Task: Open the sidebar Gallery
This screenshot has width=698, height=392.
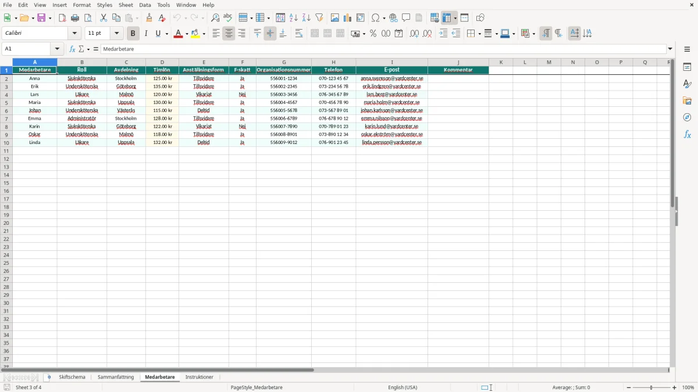Action: point(687,100)
